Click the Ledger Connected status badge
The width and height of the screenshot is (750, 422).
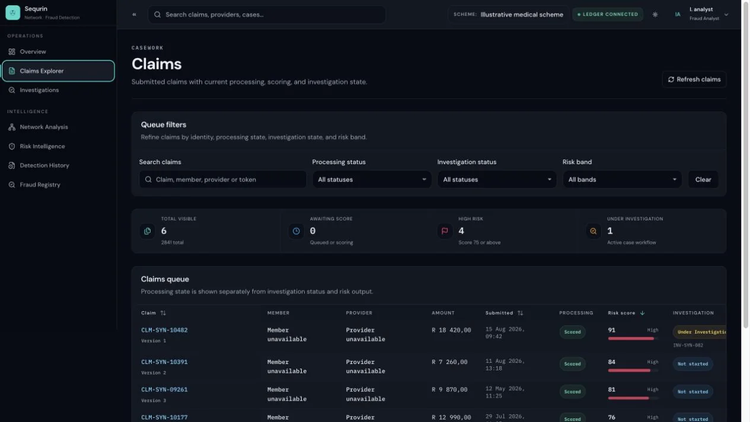pyautogui.click(x=608, y=14)
